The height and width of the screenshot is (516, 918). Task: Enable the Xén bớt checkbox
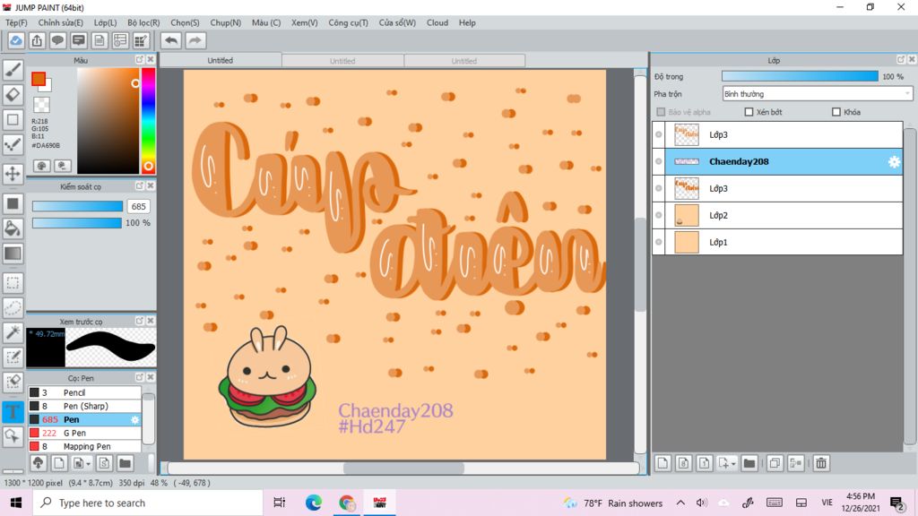[749, 112]
